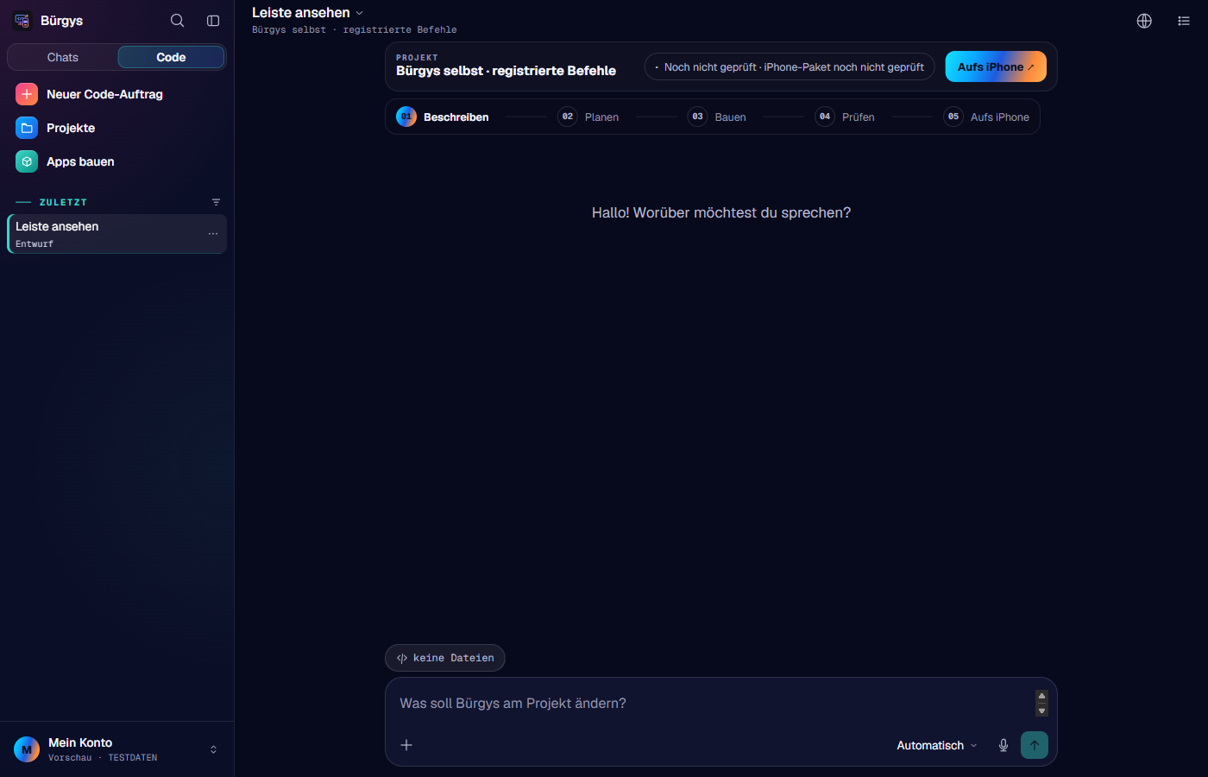The width and height of the screenshot is (1208, 777).
Task: Click the plus icon for Neuer Code-Auftrag
Action: click(x=27, y=94)
